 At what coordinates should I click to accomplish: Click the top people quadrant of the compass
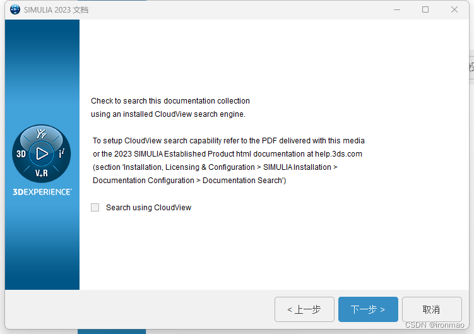42,133
